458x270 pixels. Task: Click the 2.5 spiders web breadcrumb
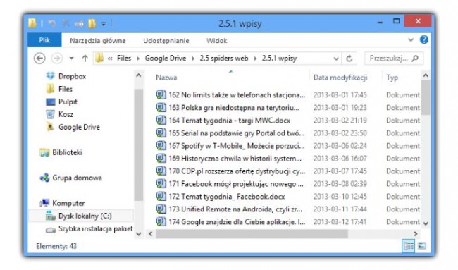point(224,58)
